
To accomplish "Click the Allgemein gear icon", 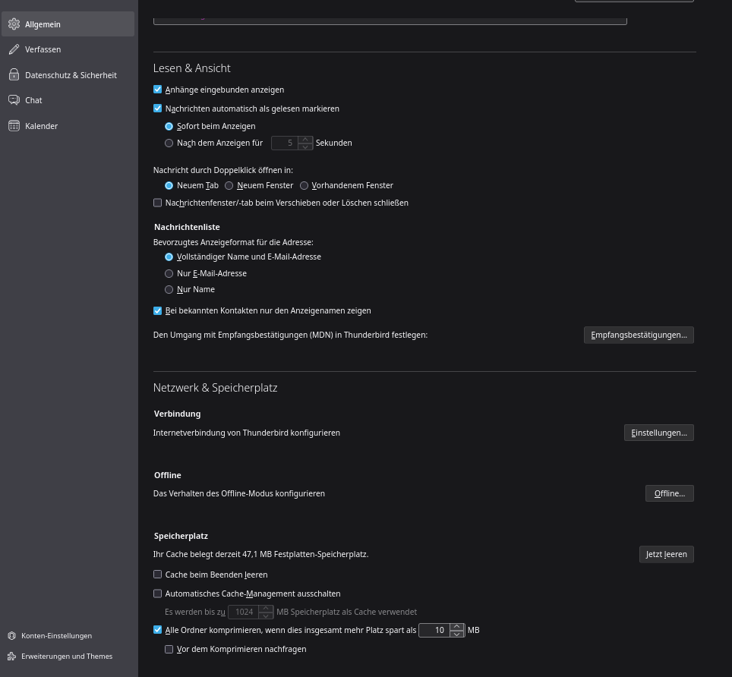I will (14, 24).
